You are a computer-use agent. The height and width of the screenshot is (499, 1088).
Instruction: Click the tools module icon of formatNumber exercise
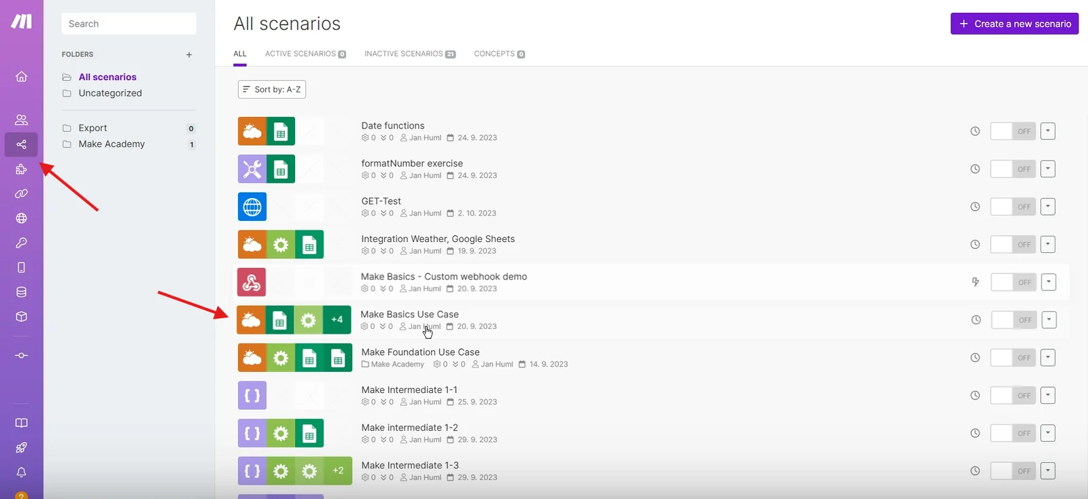pos(252,169)
